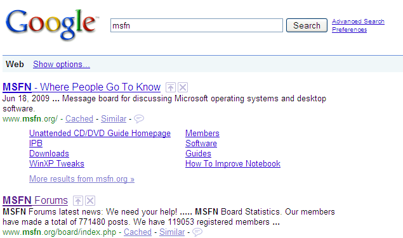Expand Show options link

click(x=62, y=64)
